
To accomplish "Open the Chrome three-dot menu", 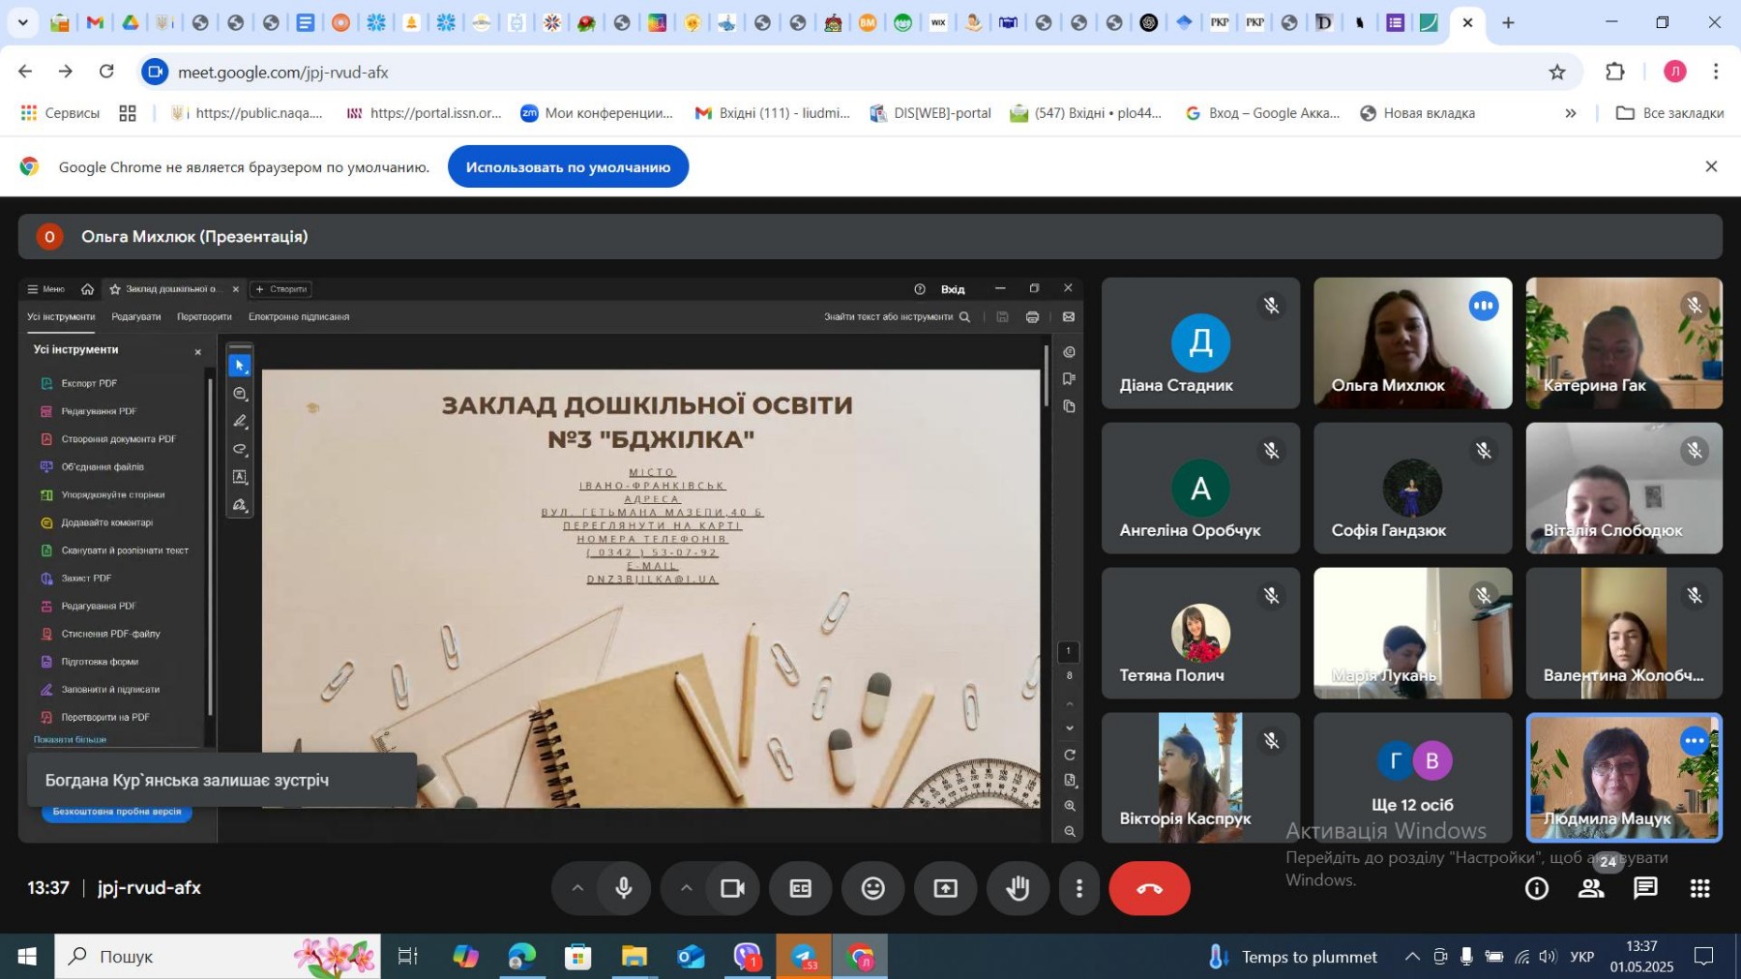I will 1716,72.
